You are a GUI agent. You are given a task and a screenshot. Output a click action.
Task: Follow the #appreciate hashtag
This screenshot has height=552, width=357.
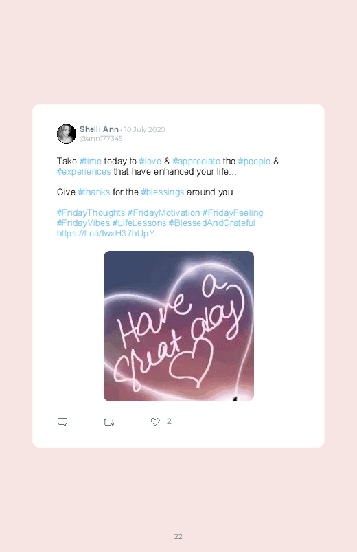coord(196,162)
